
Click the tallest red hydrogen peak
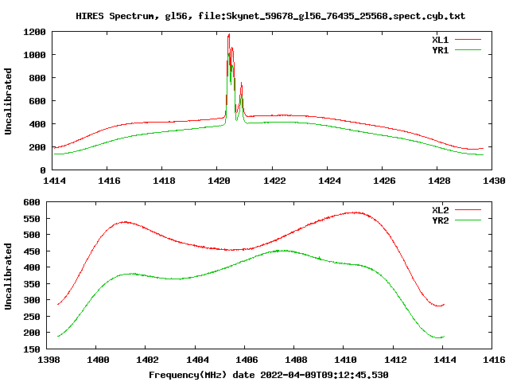[229, 34]
